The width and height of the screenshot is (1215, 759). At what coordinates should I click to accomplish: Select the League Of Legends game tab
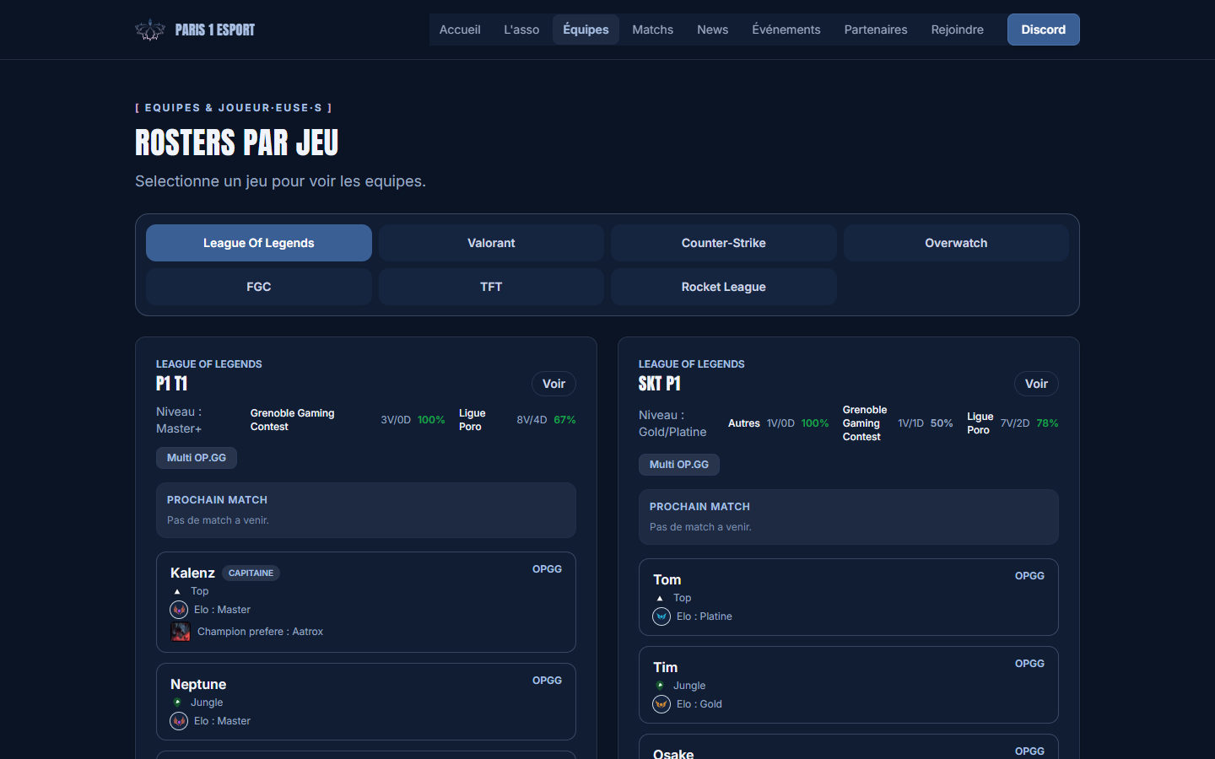pyautogui.click(x=259, y=243)
